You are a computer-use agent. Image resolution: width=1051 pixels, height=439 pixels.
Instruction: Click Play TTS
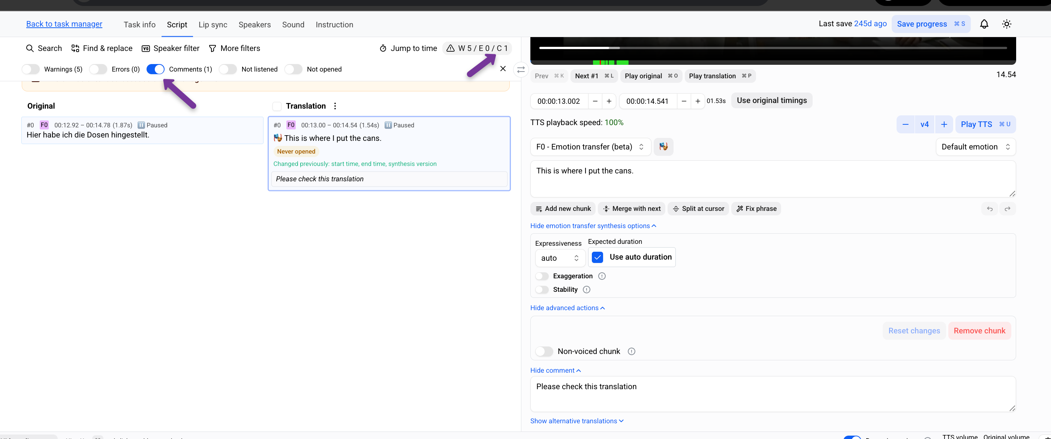coord(985,124)
